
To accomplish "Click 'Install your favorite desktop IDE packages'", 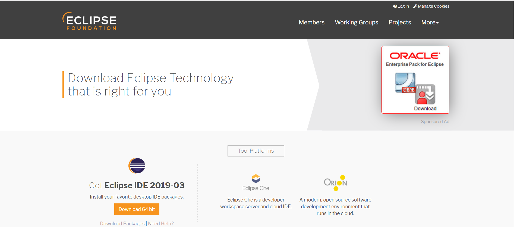I will tap(137, 197).
